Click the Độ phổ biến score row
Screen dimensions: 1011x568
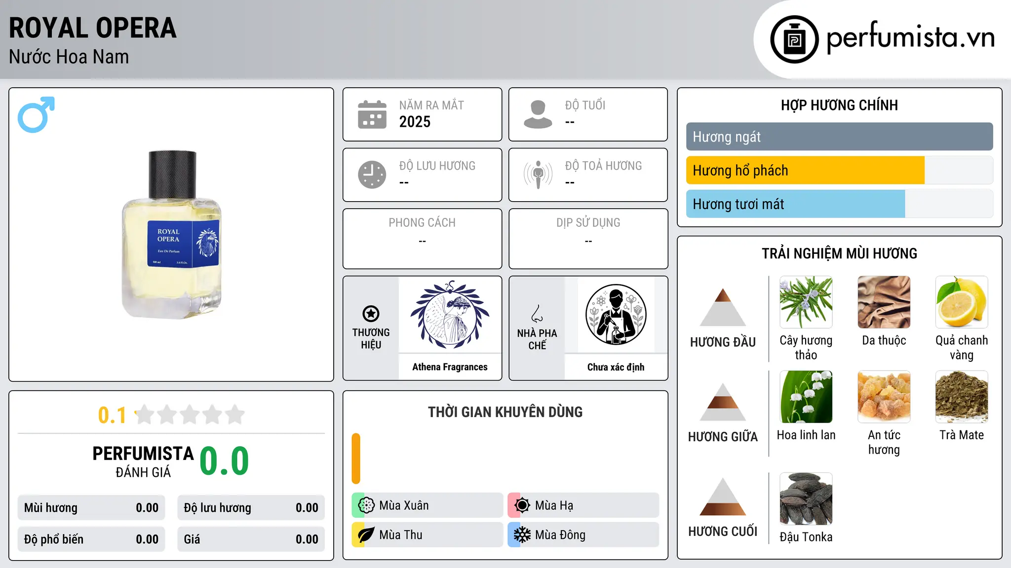91,539
